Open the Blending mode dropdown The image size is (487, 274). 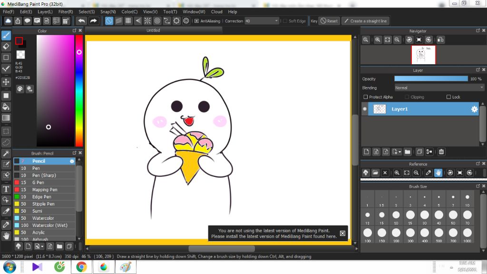click(439, 88)
